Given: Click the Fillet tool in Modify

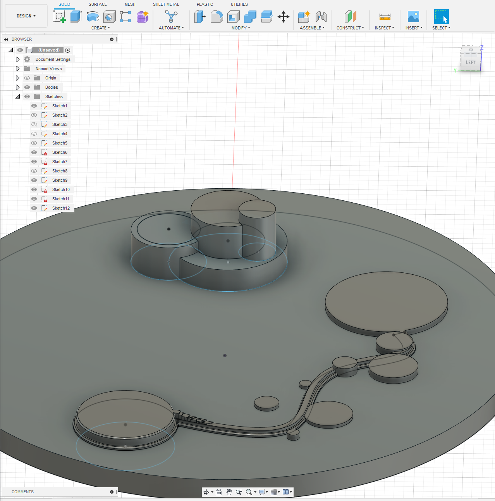Looking at the screenshot, I should tap(217, 17).
